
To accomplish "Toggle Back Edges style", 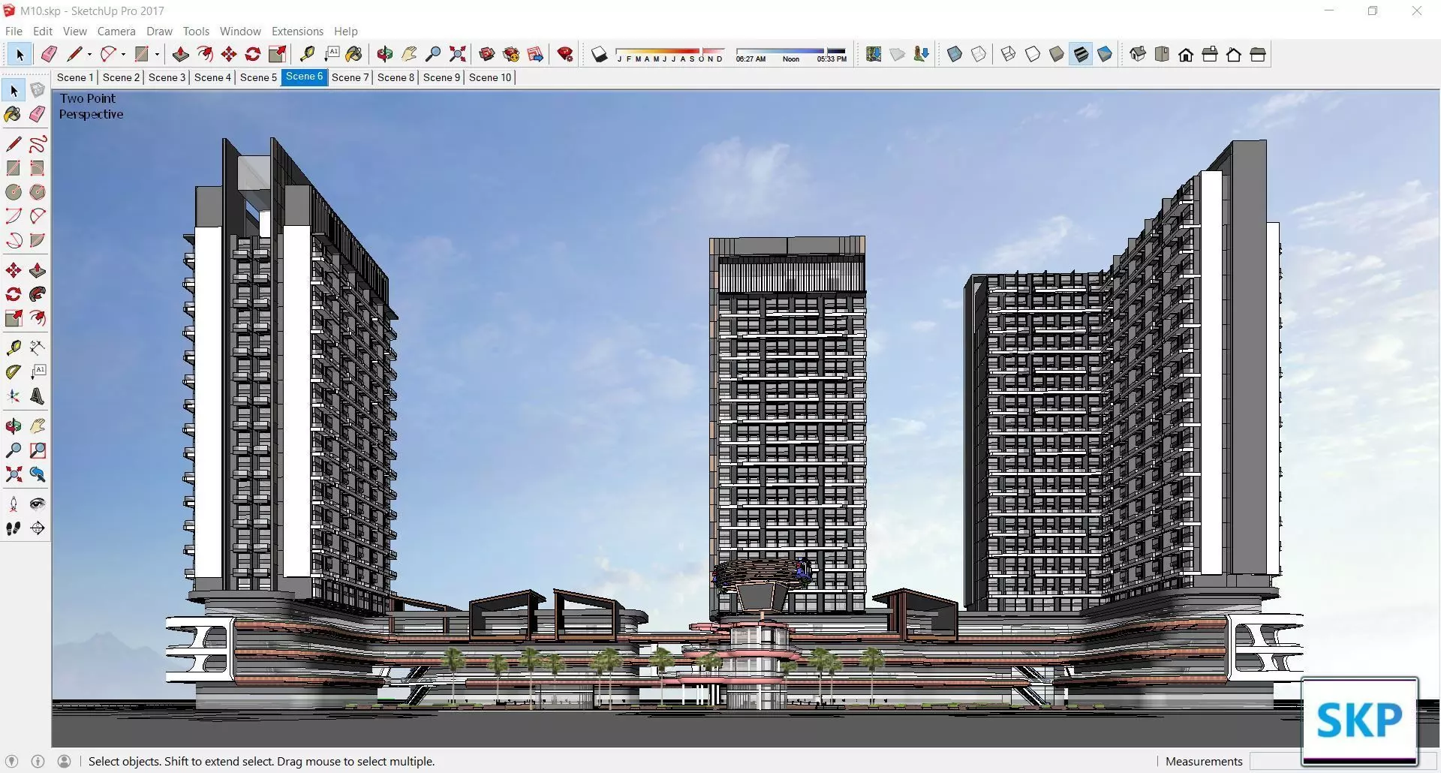I will point(979,54).
